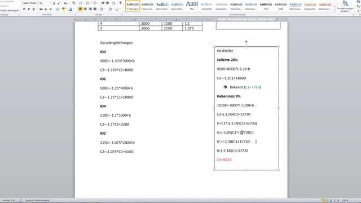
Task: Open the Absatz paragraph dialog launcher
Action: [122, 15]
